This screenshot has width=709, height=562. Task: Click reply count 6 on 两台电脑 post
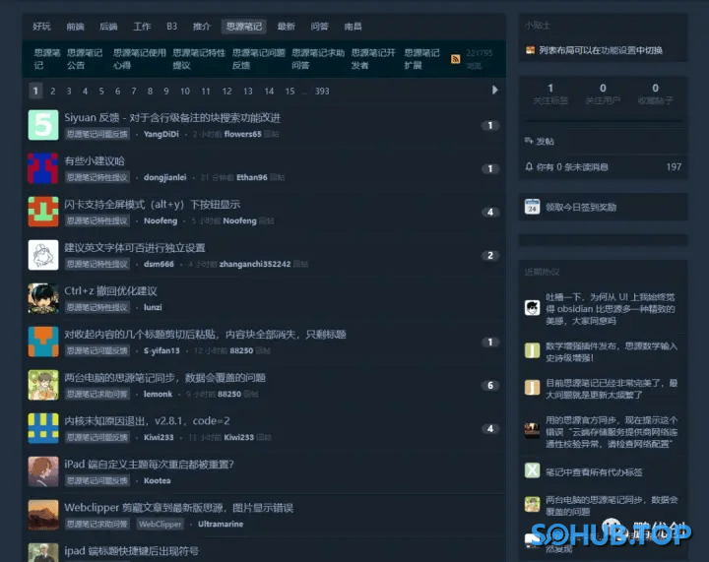[490, 386]
